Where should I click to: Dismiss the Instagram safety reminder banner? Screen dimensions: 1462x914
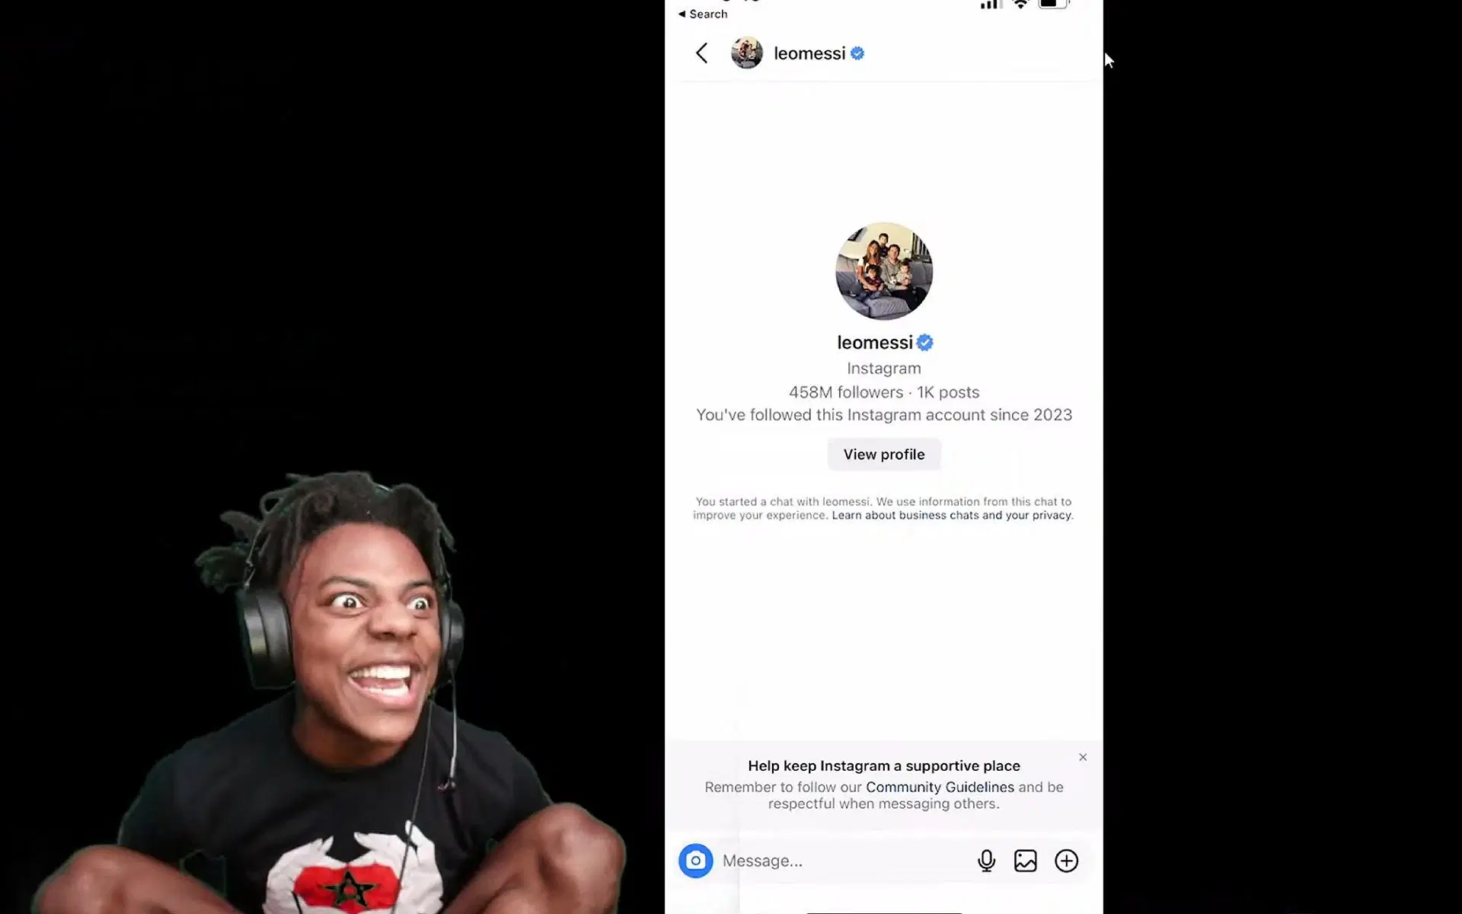coord(1082,757)
